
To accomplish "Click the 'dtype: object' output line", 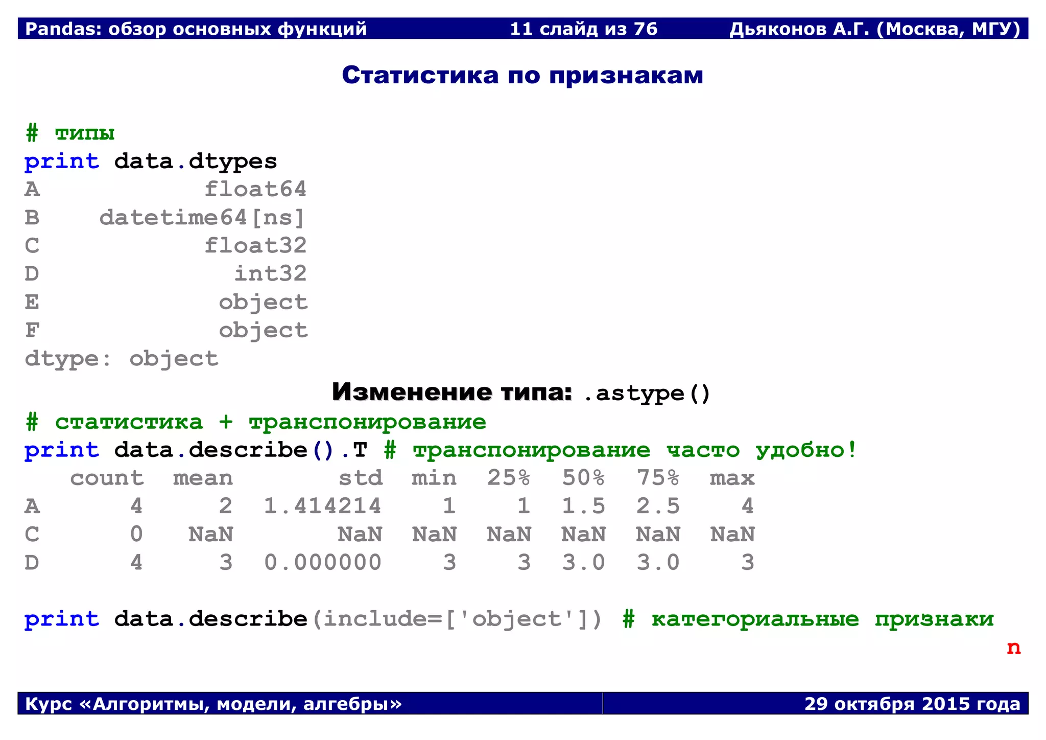I will 122,359.
